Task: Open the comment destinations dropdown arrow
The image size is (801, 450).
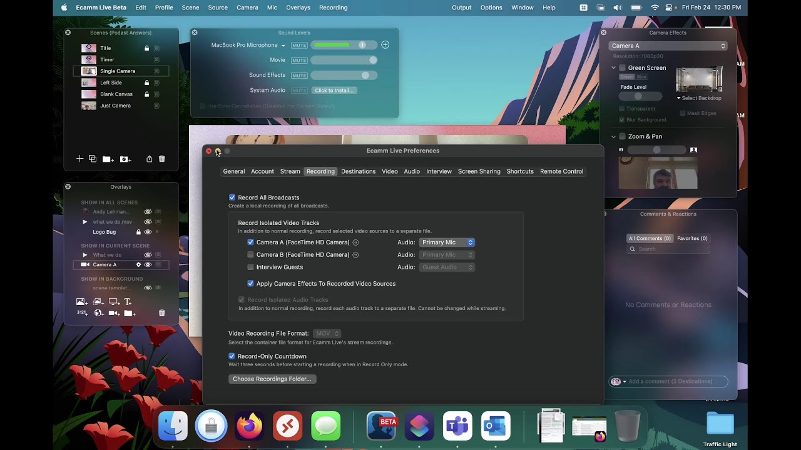Action: (625, 382)
